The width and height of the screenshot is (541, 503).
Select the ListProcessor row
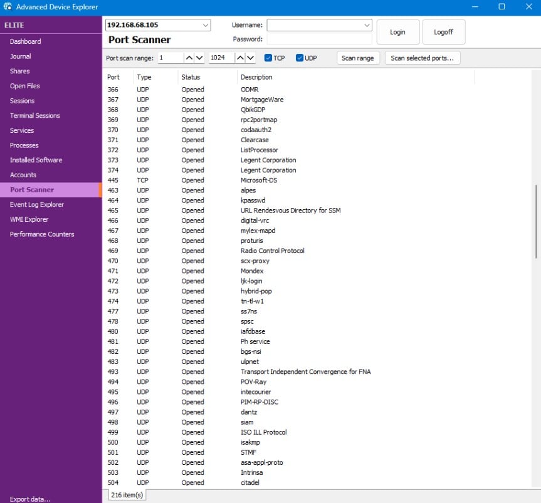(289, 150)
